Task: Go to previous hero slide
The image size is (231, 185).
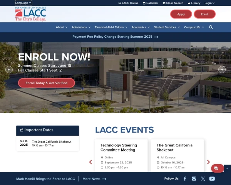Action: [x=9, y=69]
